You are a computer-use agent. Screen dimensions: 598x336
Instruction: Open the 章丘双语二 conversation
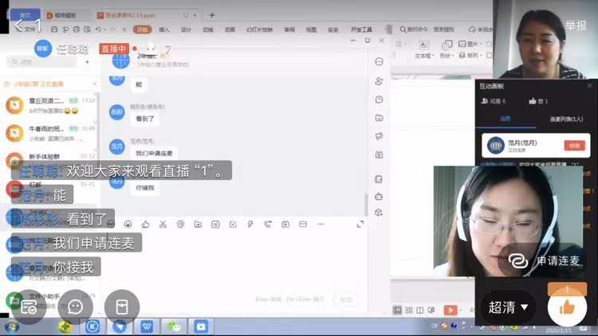point(49,106)
